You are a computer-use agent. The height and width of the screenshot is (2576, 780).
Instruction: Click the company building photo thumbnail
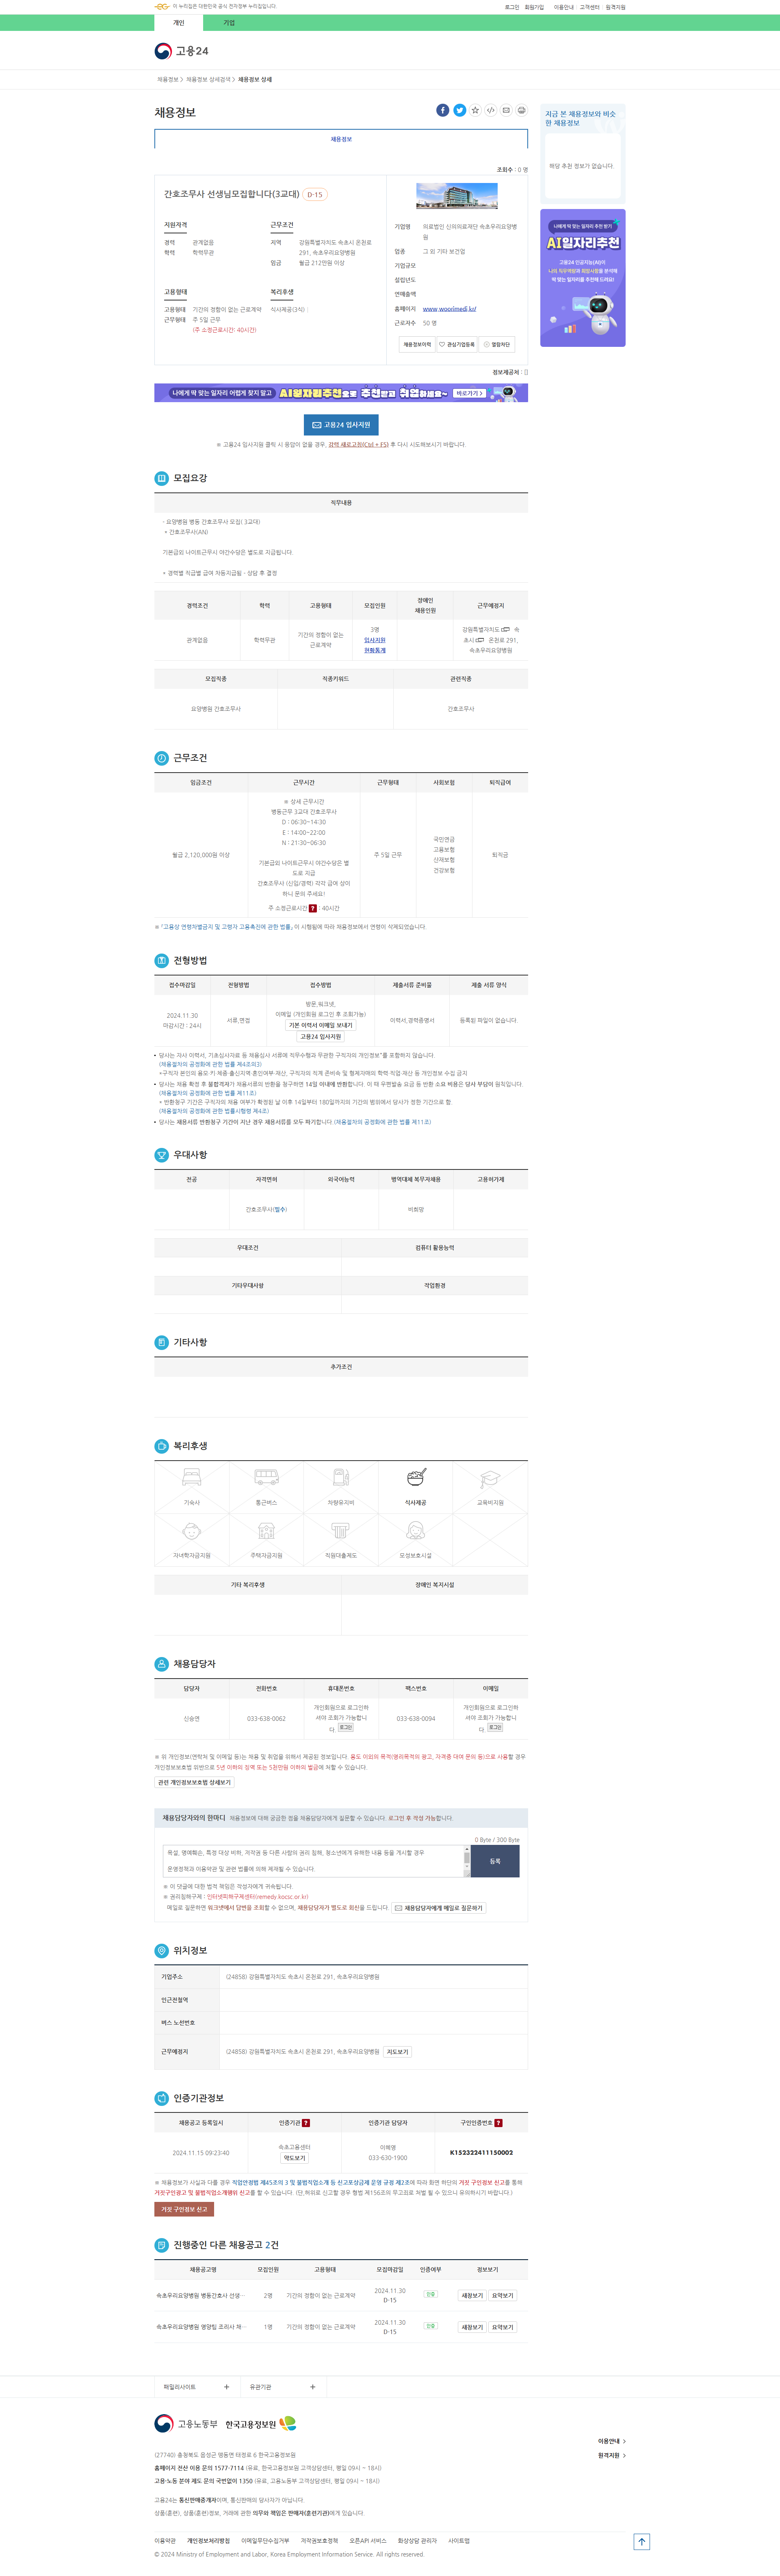point(456,195)
